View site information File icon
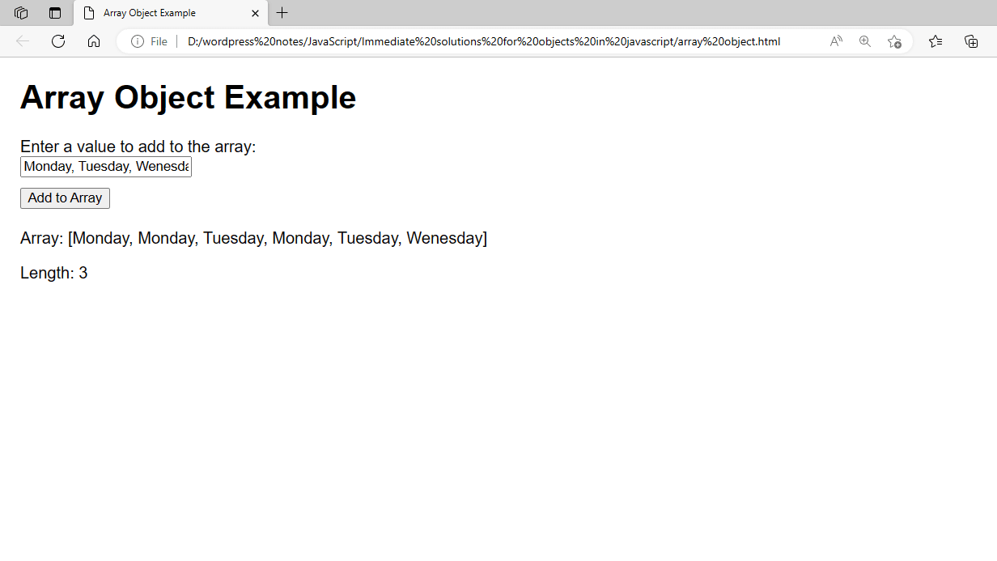This screenshot has width=997, height=561. click(150, 41)
